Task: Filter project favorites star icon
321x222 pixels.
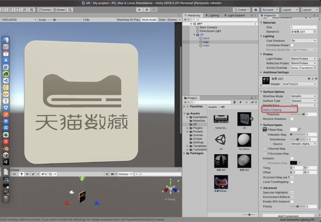Action: (x=247, y=102)
